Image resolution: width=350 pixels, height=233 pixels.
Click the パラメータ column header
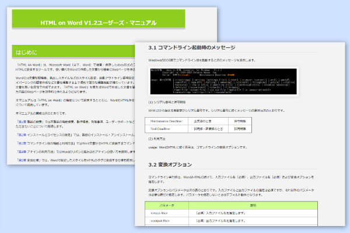[163, 206]
